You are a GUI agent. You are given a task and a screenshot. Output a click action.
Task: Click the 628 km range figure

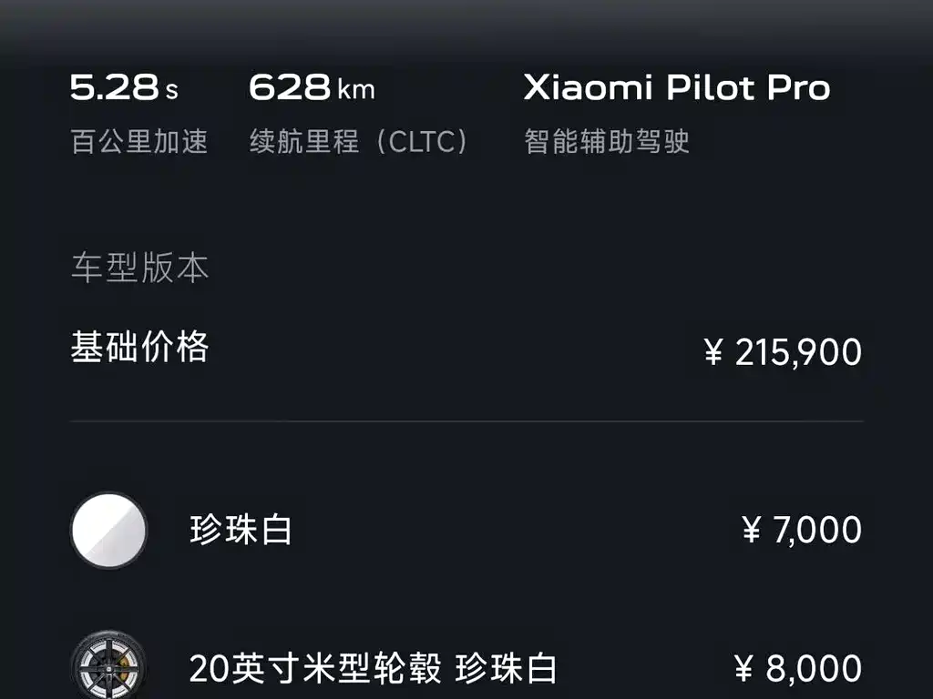(x=290, y=88)
